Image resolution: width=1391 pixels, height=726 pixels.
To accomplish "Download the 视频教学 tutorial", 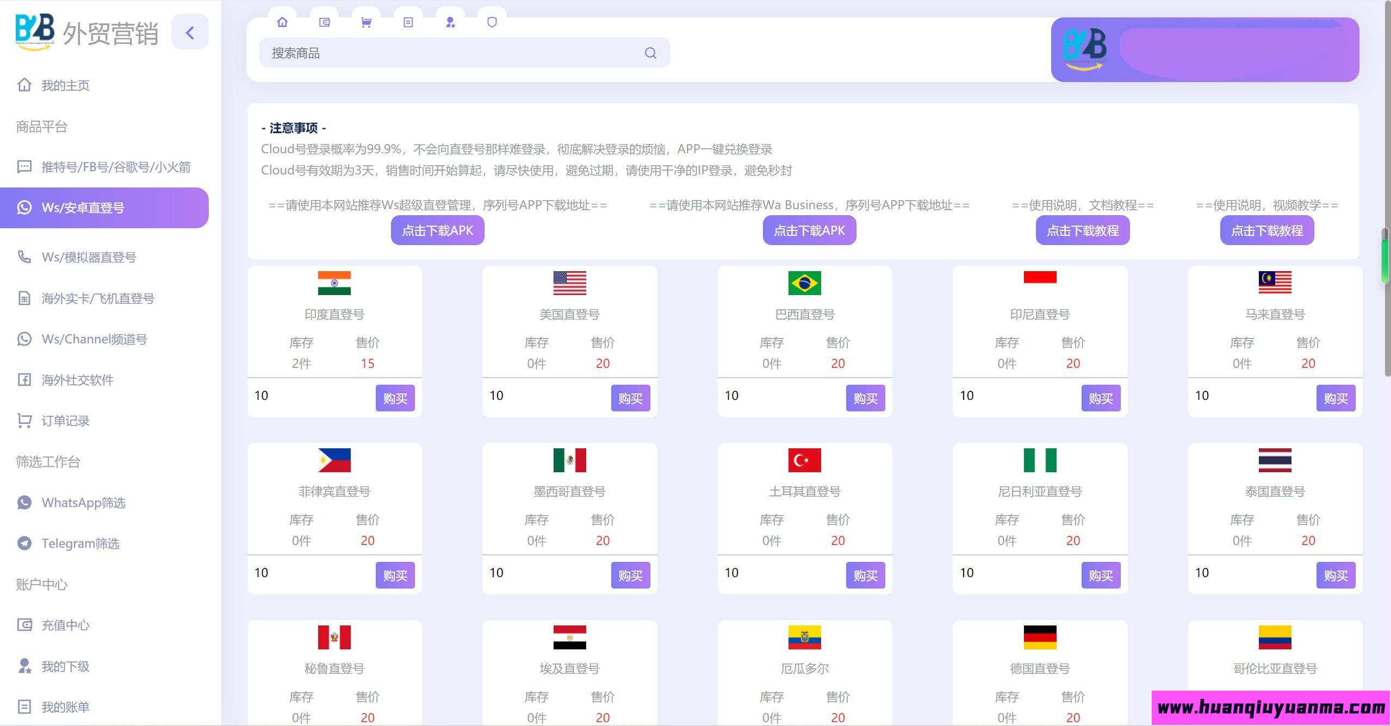I will tap(1267, 230).
